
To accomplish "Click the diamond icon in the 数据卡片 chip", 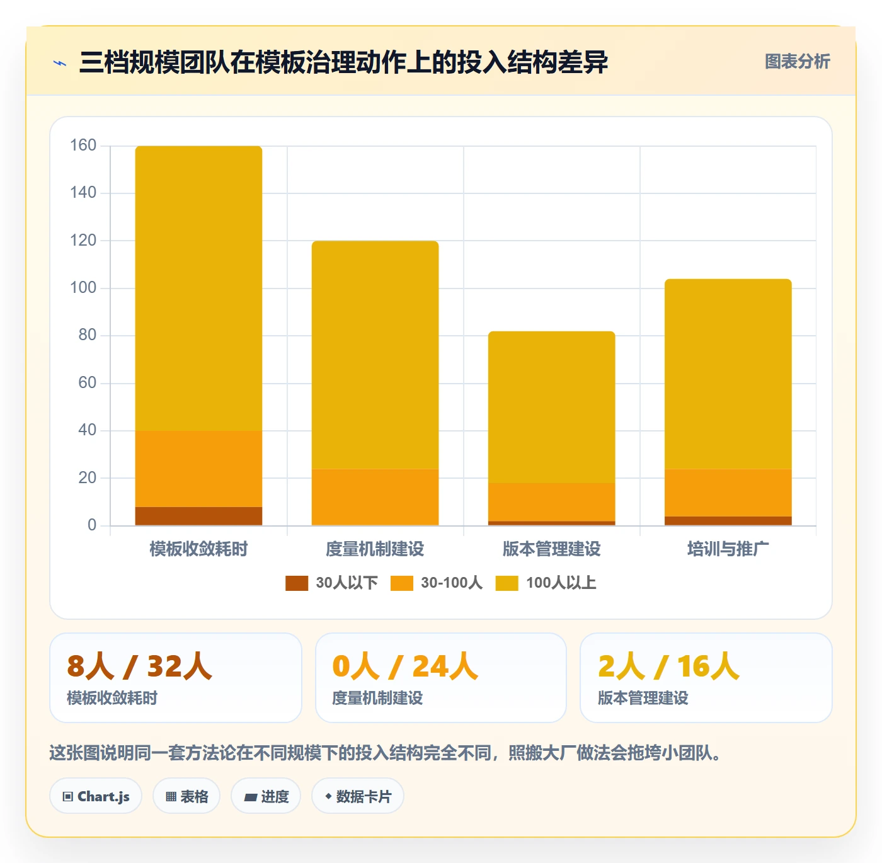I will tap(328, 796).
